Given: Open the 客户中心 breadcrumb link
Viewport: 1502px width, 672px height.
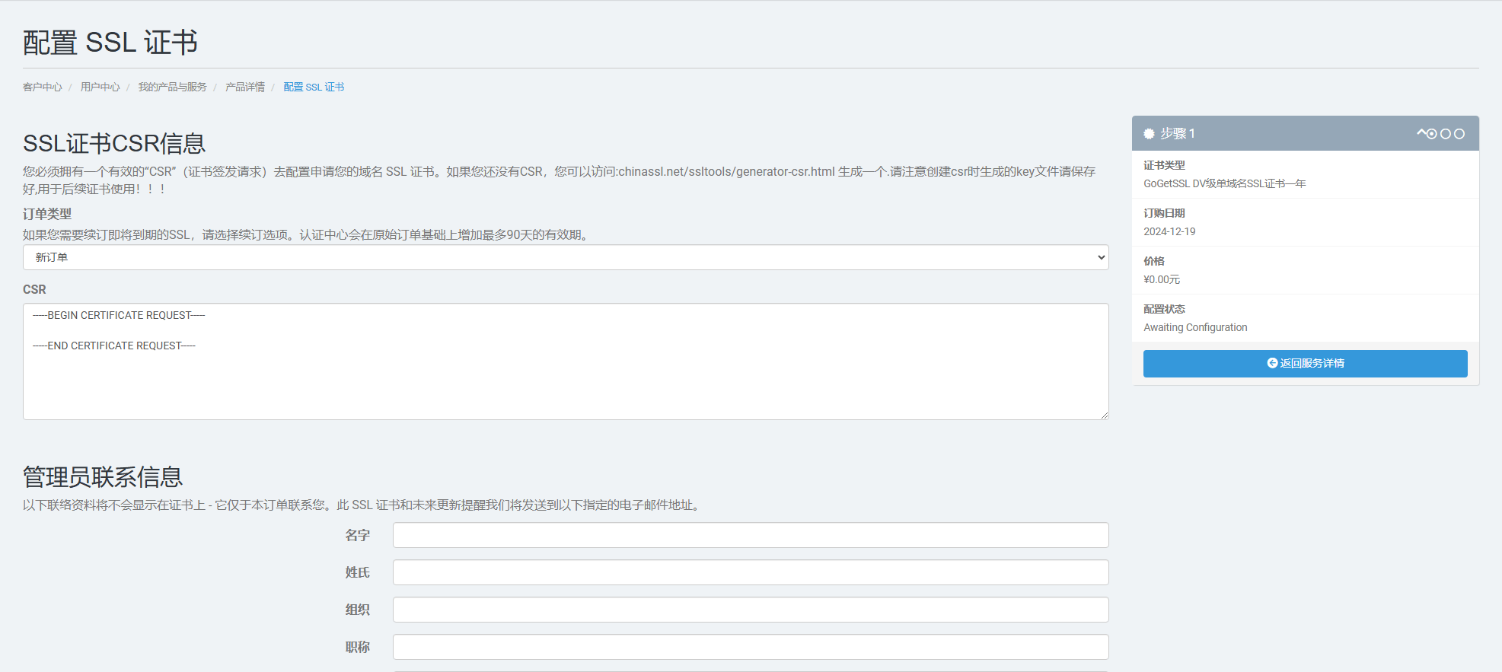Looking at the screenshot, I should click(42, 87).
